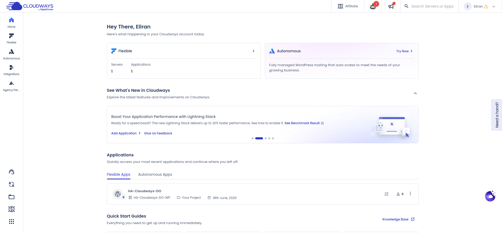The width and height of the screenshot is (502, 233).
Task: Open the floating Cloudways assistant bubble
Action: [490, 196]
